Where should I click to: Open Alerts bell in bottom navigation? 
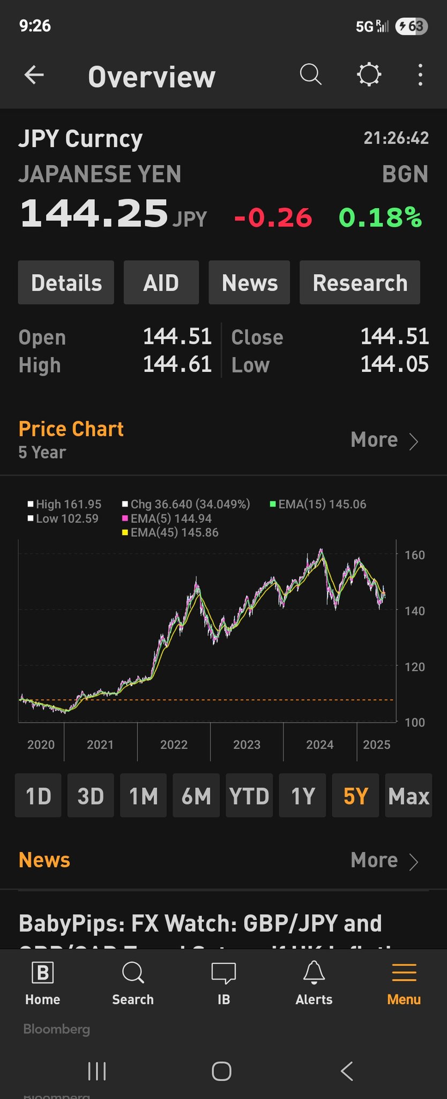point(314,983)
